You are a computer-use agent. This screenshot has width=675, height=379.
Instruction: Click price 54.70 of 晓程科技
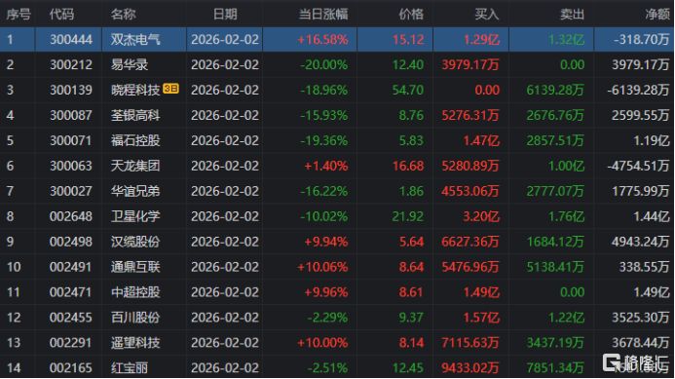[408, 90]
